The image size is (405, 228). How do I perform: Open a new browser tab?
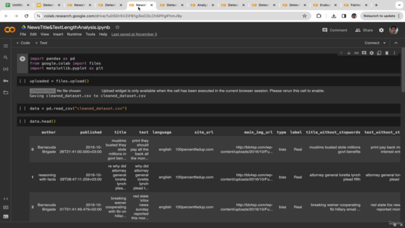coord(377,5)
